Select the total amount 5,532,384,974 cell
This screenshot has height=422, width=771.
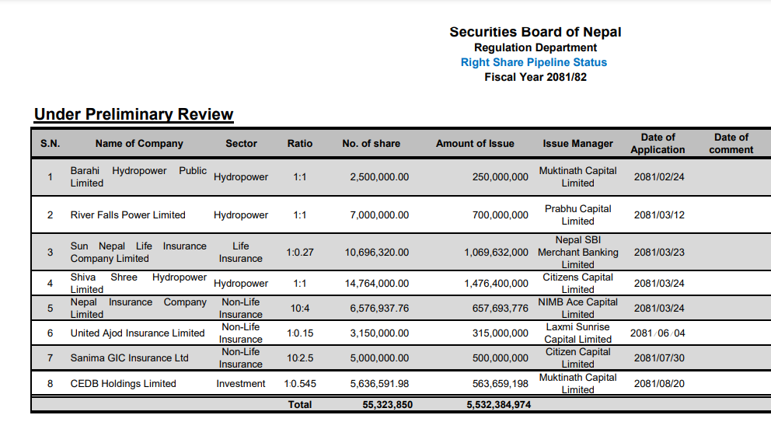click(x=499, y=405)
